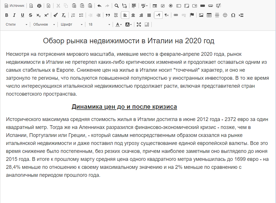This screenshot has width=276, height=203.
Task: Open the Обычное paragraph format dropdown
Action: [44, 24]
